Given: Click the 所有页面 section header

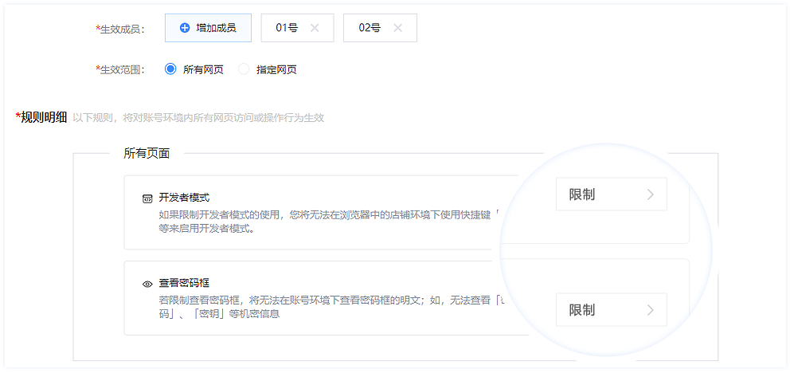Looking at the screenshot, I should click(x=147, y=153).
